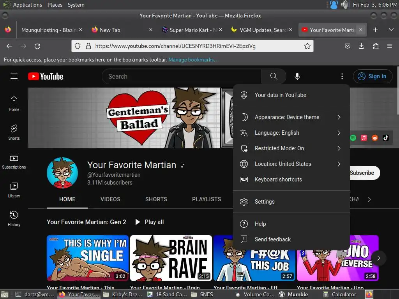The image size is (399, 299).
Task: Click the Apple Music icon on banner
Action: [364, 138]
